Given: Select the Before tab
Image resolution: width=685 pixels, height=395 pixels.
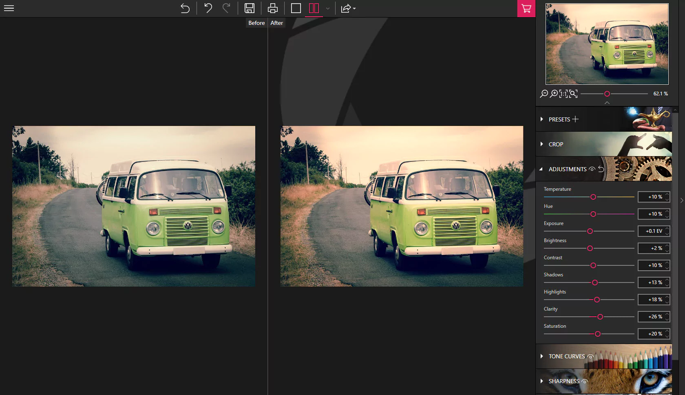Looking at the screenshot, I should (x=256, y=23).
